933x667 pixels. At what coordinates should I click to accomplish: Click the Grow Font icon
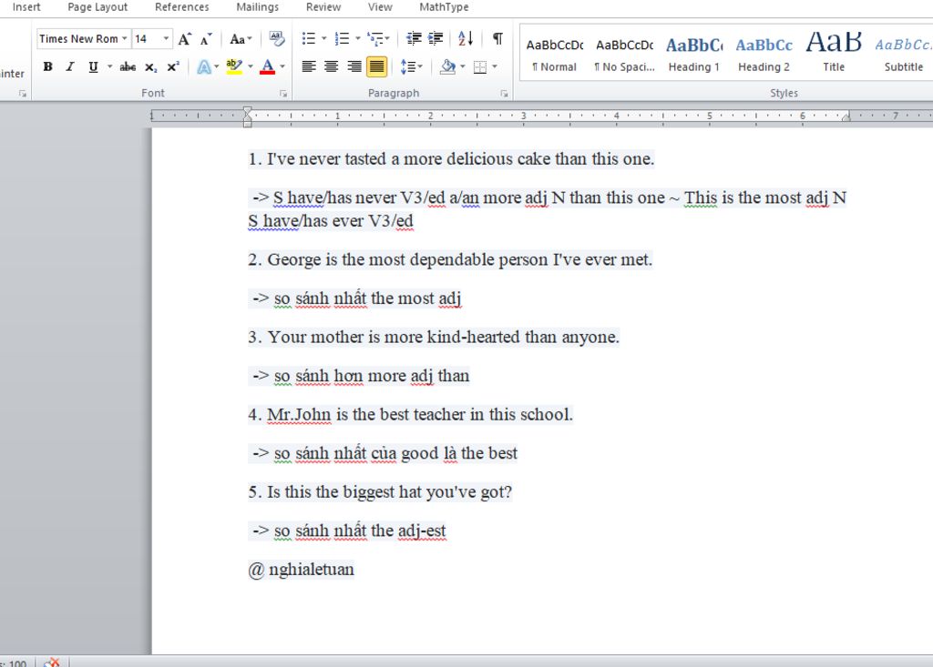point(184,39)
